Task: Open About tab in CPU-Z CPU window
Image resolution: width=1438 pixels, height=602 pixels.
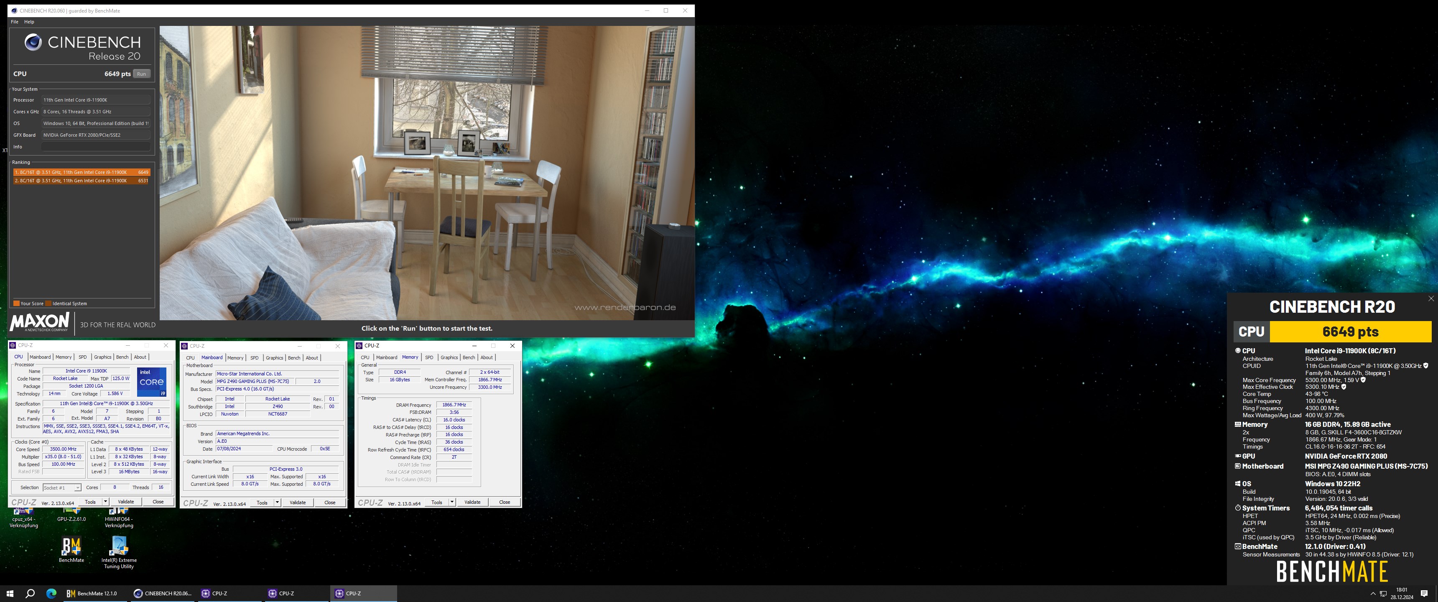Action: click(x=140, y=357)
